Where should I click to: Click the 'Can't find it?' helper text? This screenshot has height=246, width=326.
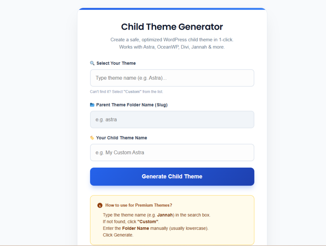(126, 91)
